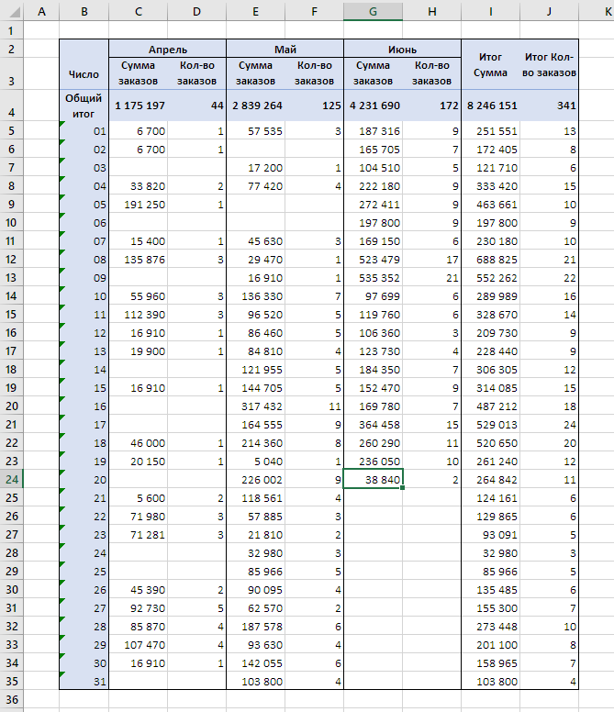Screen dimensions: 614x712
Task: Click the select-all corner triangle
Action: tap(11, 11)
